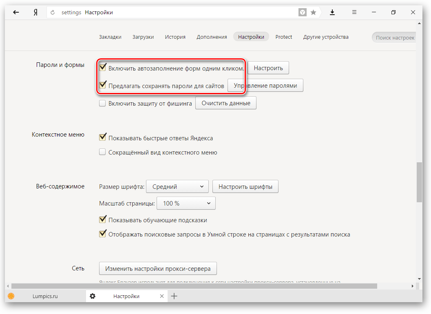Open a new tab with plus icon
The width and height of the screenshot is (431, 314).
[174, 296]
